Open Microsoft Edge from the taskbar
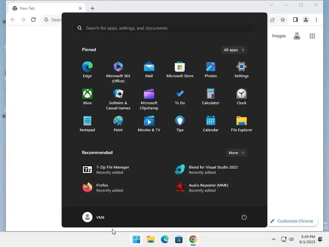 click(x=165, y=239)
